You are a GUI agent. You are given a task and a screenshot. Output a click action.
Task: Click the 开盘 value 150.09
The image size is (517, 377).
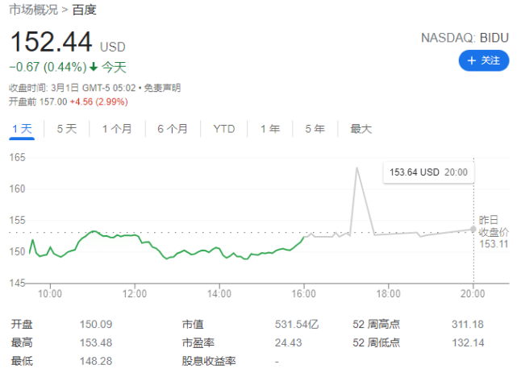tap(96, 325)
